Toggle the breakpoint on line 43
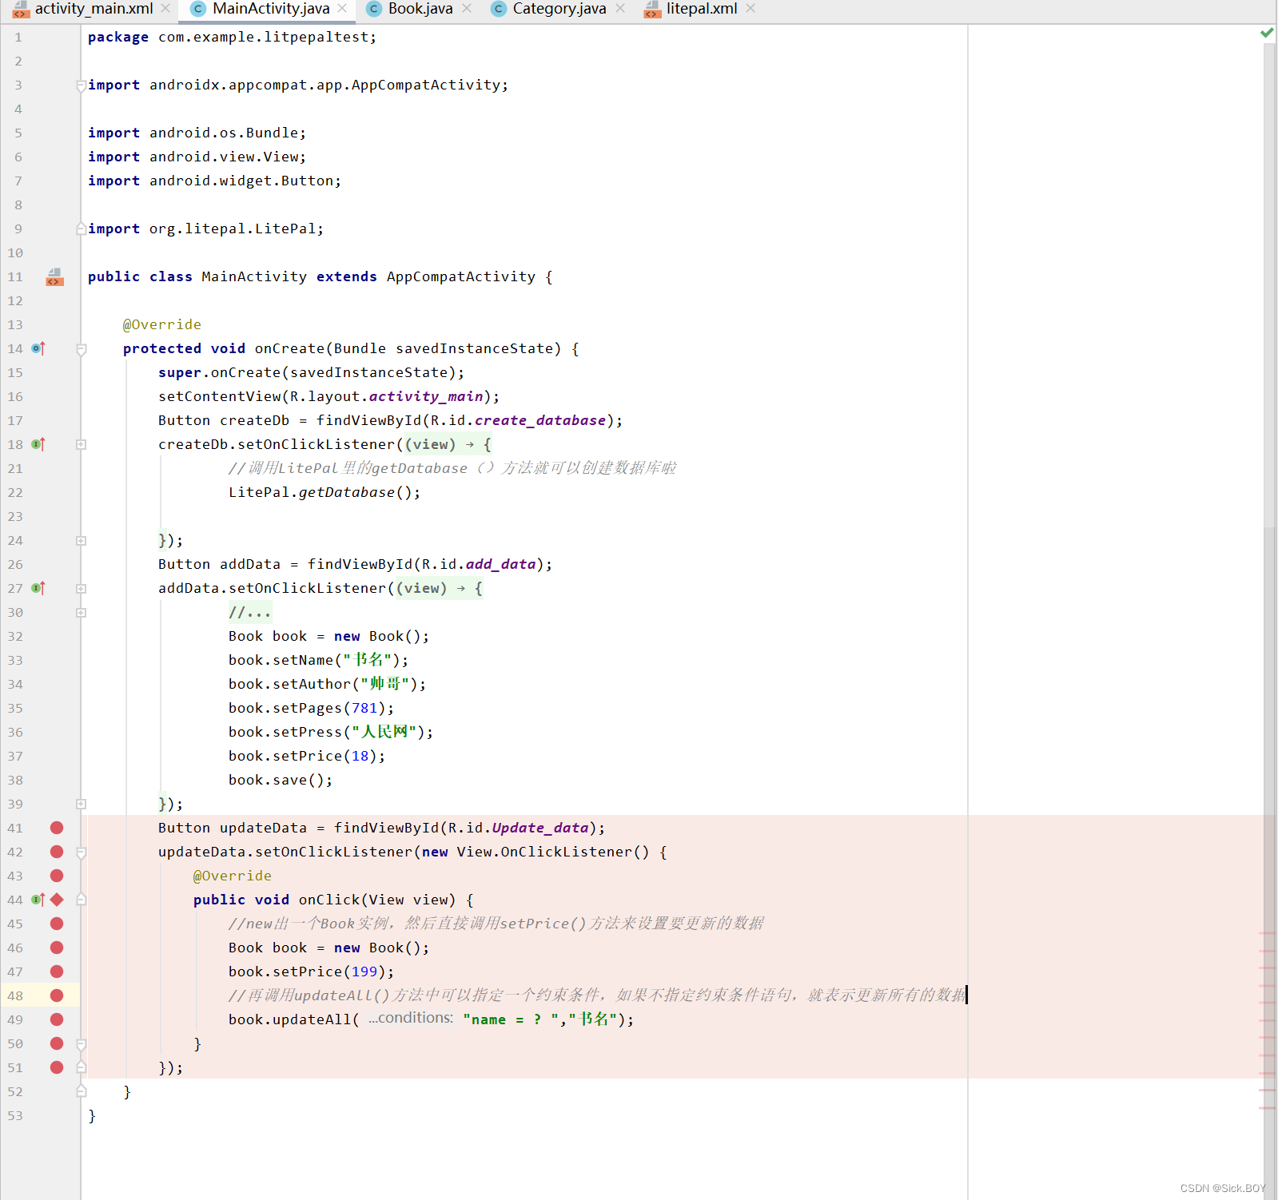 [x=57, y=876]
